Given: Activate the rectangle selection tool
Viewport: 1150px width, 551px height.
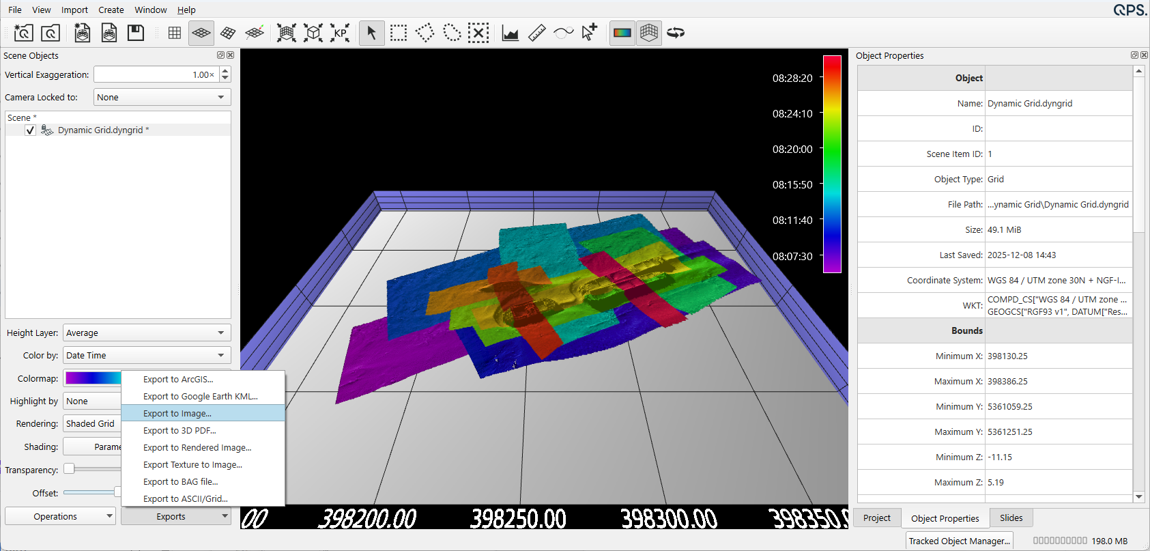Looking at the screenshot, I should [399, 33].
